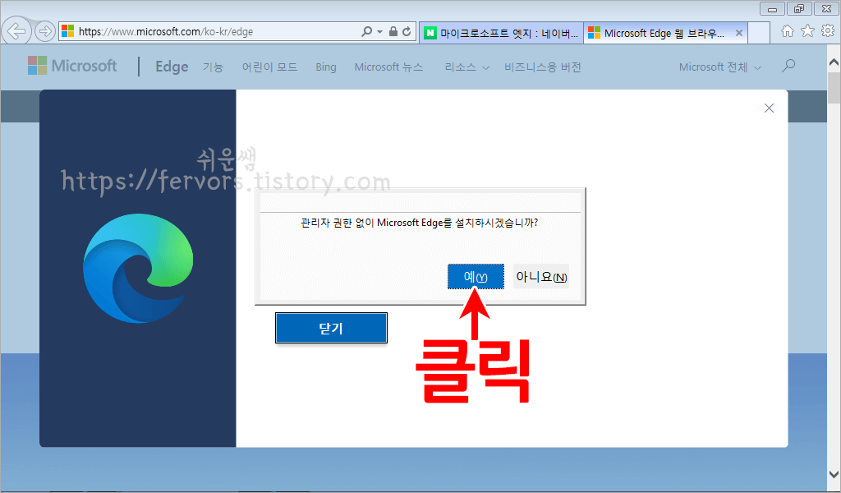The width and height of the screenshot is (841, 493).
Task: Click 아니요(N) in the dialog
Action: (x=541, y=277)
